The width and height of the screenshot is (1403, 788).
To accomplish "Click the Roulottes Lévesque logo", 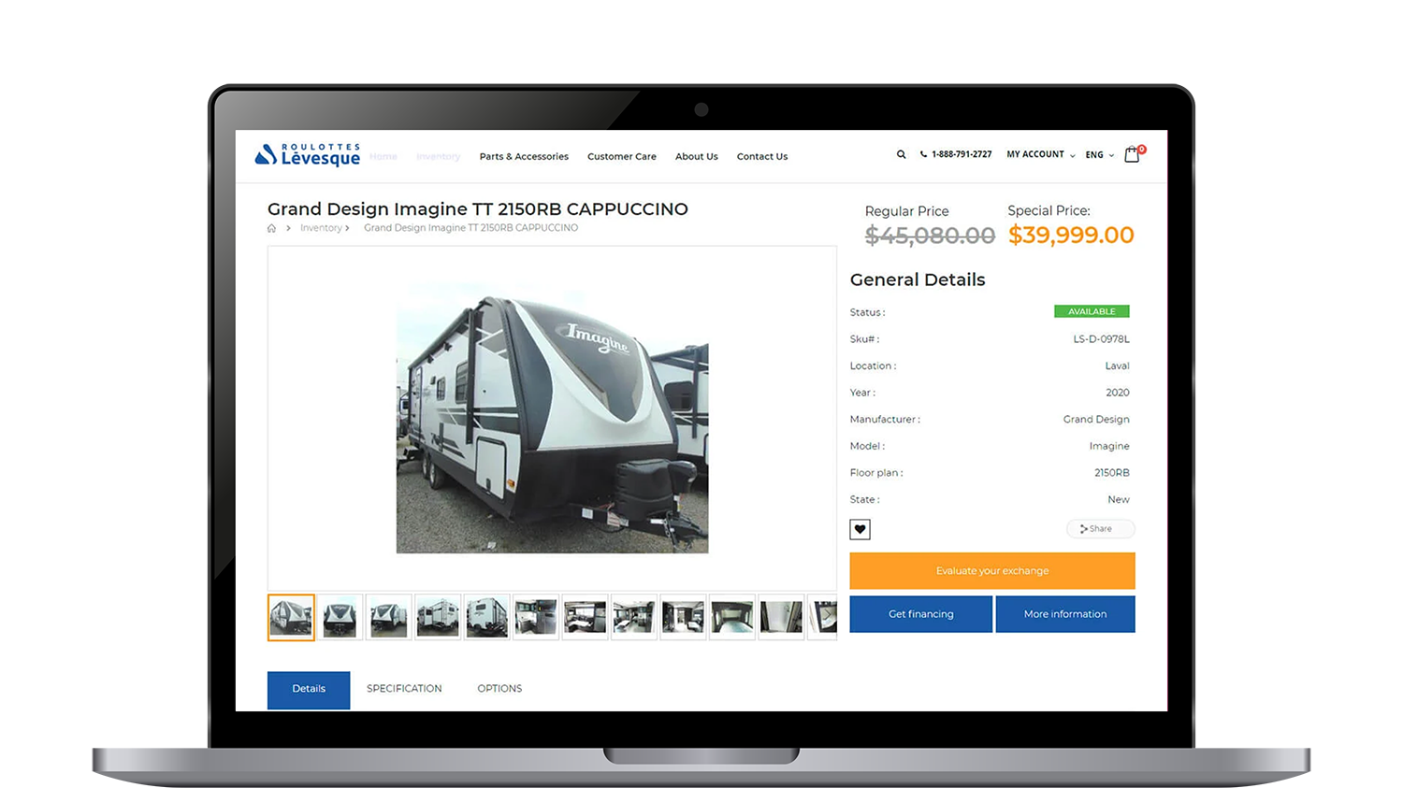I will click(307, 155).
